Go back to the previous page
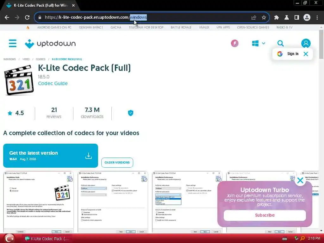 pos(7,17)
